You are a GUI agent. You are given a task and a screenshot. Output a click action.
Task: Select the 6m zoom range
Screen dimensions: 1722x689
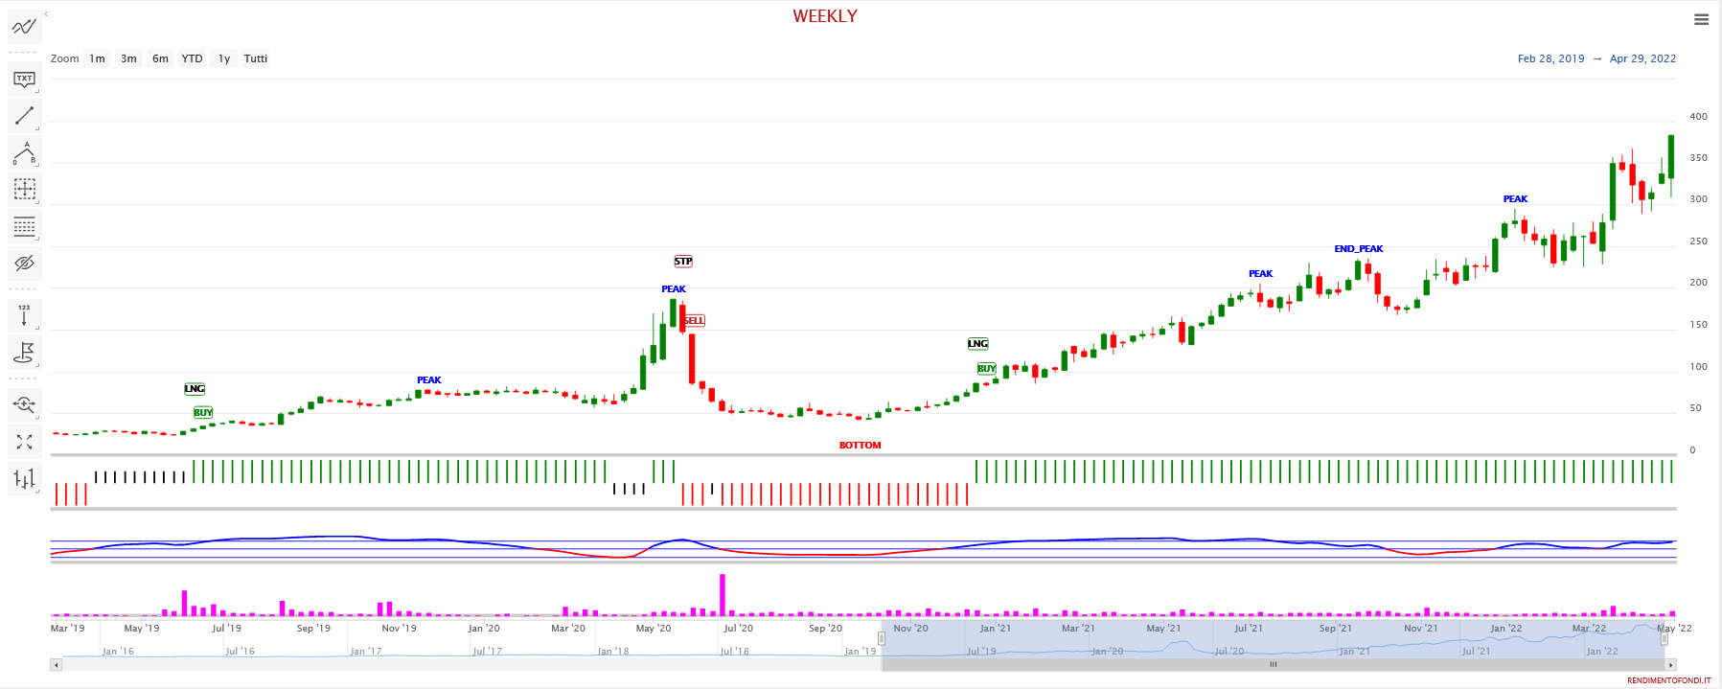160,58
